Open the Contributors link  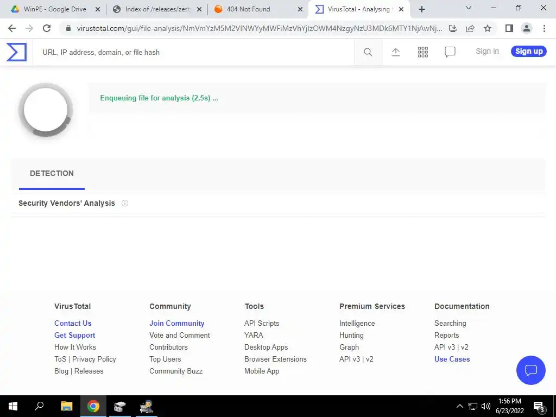(168, 347)
